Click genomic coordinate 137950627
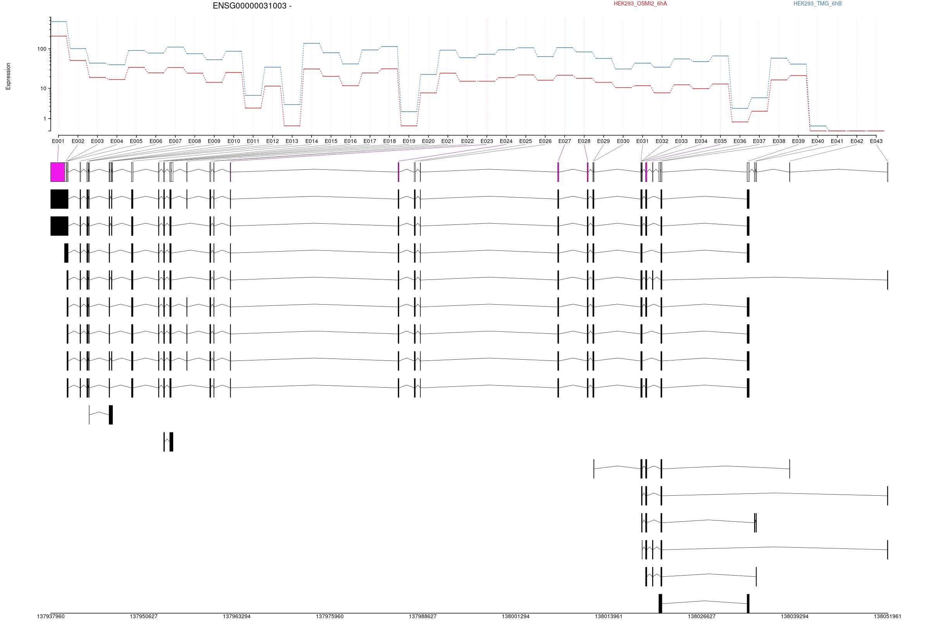Image resolution: width=930 pixels, height=624 pixels. (144, 616)
